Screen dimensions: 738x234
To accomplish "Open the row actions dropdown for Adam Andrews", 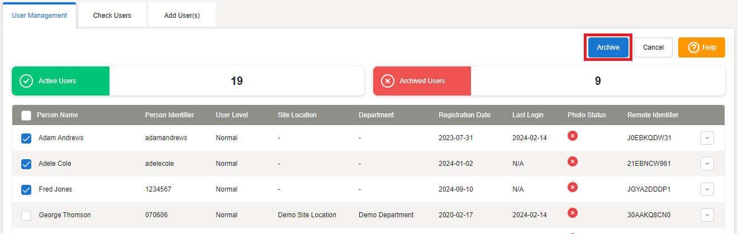I will [707, 139].
